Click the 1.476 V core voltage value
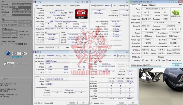 click(69, 18)
